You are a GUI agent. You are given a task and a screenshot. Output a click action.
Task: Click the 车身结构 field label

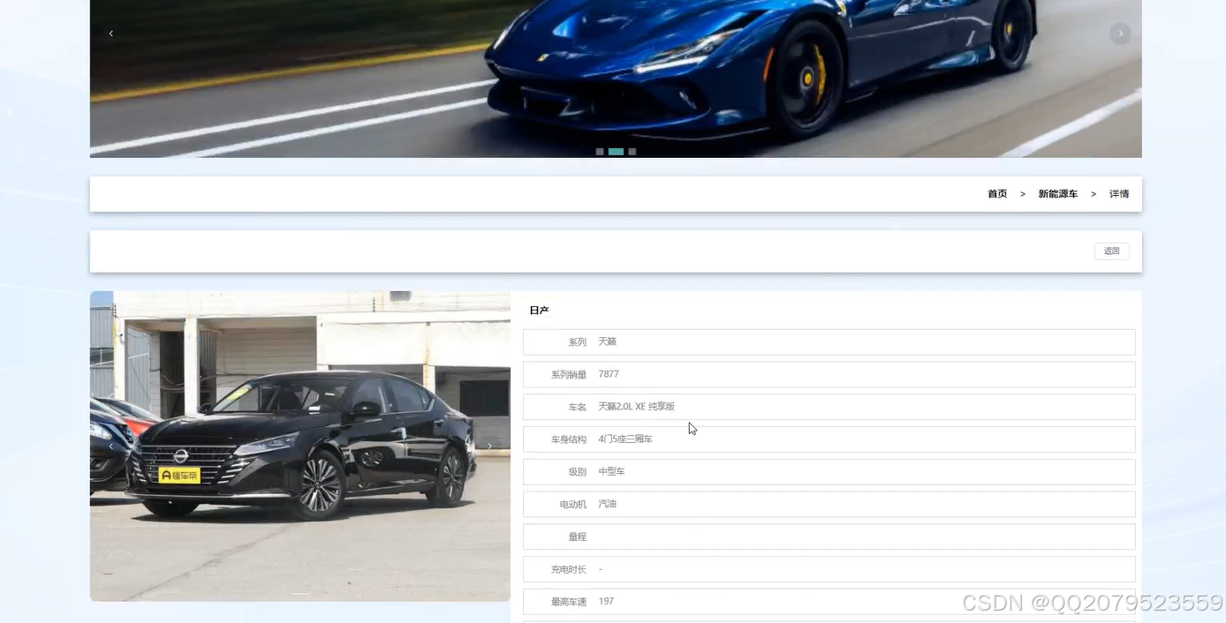[x=569, y=439]
